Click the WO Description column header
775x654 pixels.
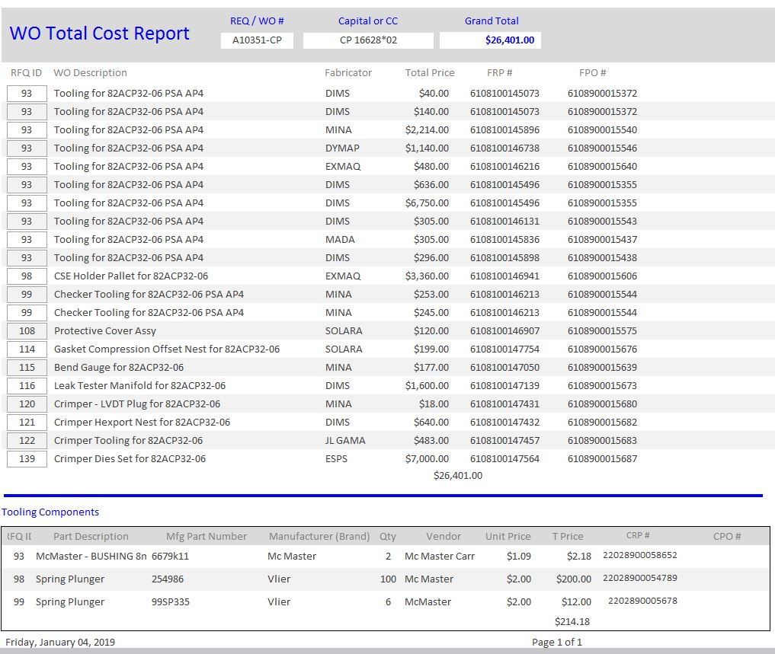(90, 72)
